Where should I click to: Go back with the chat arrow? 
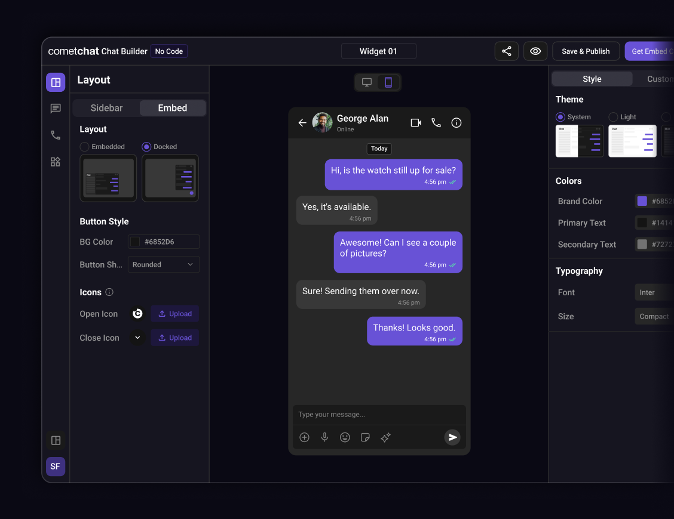pyautogui.click(x=302, y=123)
